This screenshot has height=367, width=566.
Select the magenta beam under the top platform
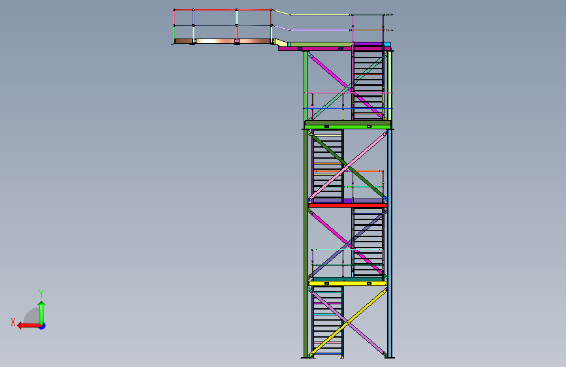tap(334, 48)
